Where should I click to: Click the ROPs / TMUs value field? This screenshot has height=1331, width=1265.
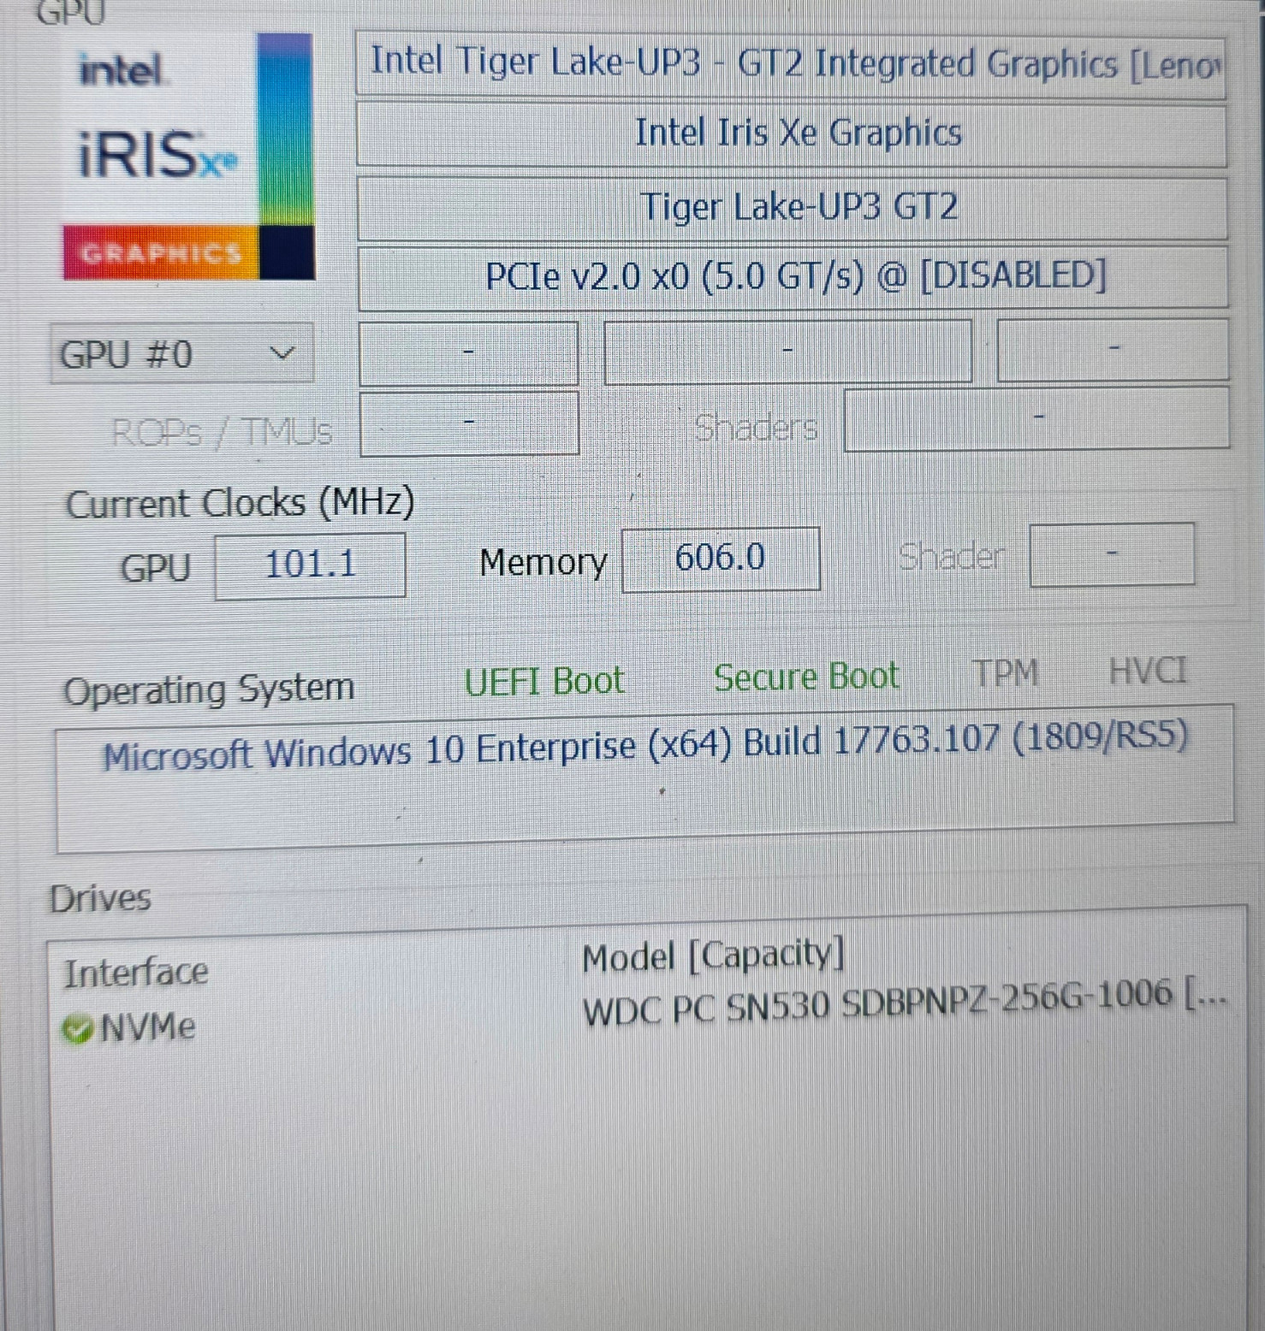click(469, 423)
